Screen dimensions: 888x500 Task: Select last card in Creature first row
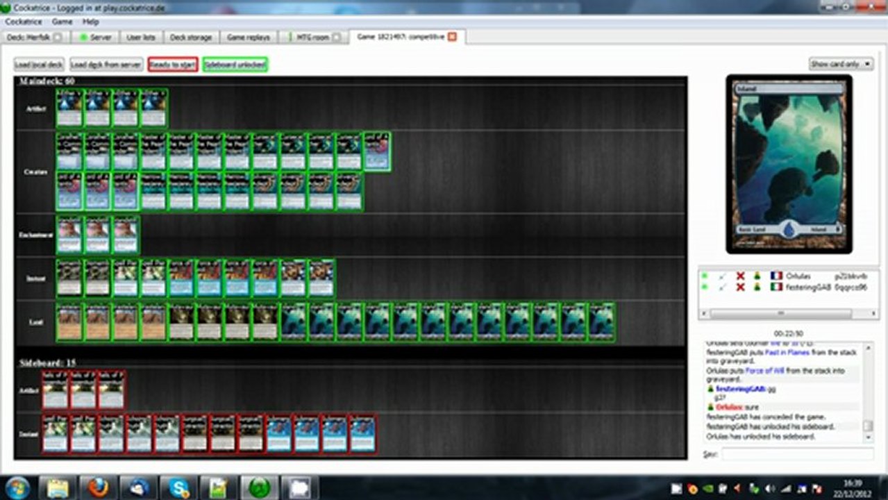[377, 151]
